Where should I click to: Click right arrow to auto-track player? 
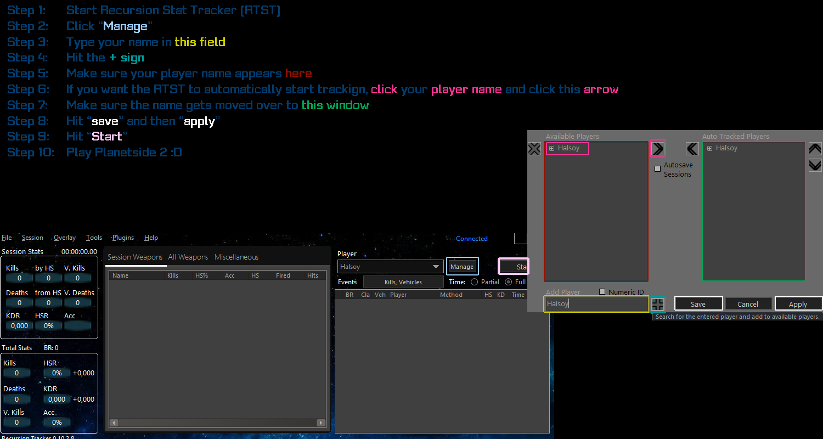point(657,148)
